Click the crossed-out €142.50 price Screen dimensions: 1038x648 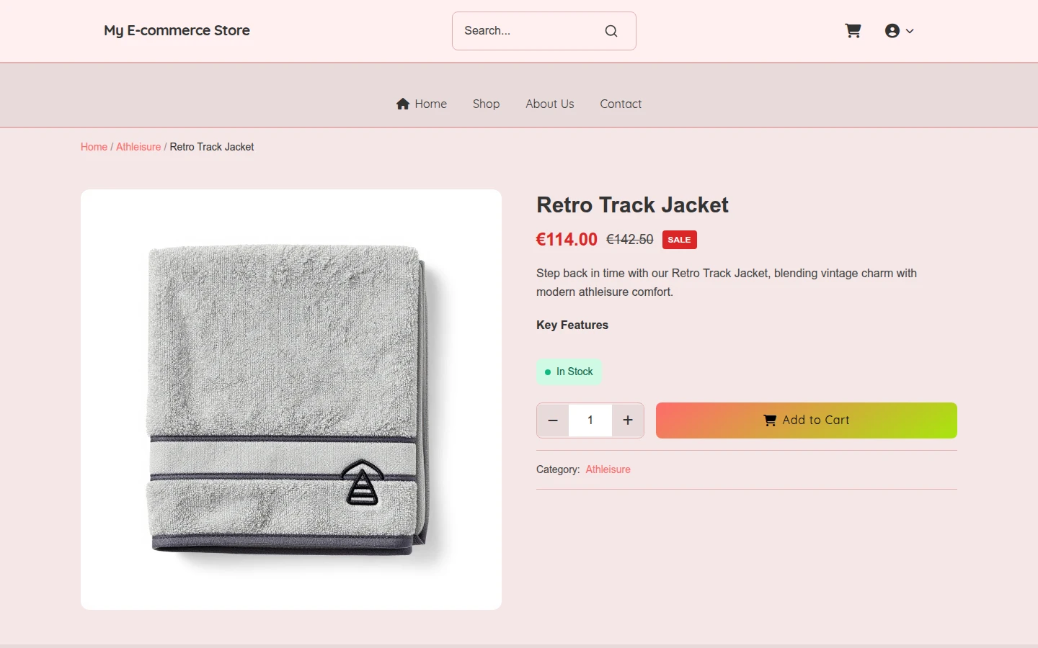pos(629,240)
